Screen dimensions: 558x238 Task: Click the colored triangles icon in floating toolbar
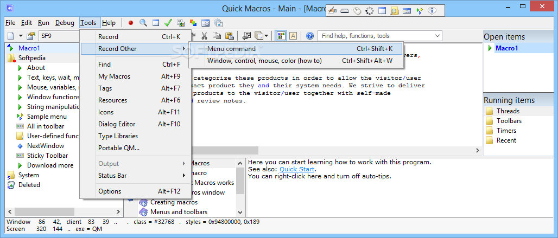pos(420,11)
